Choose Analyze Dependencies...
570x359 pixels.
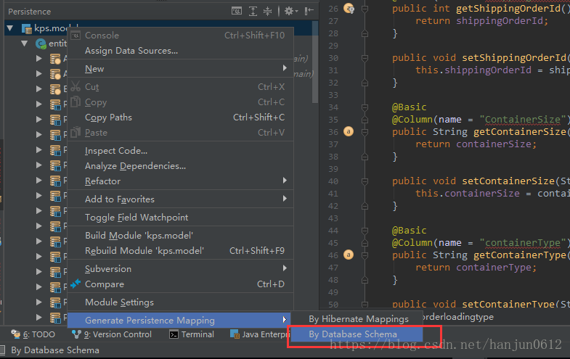click(180, 166)
